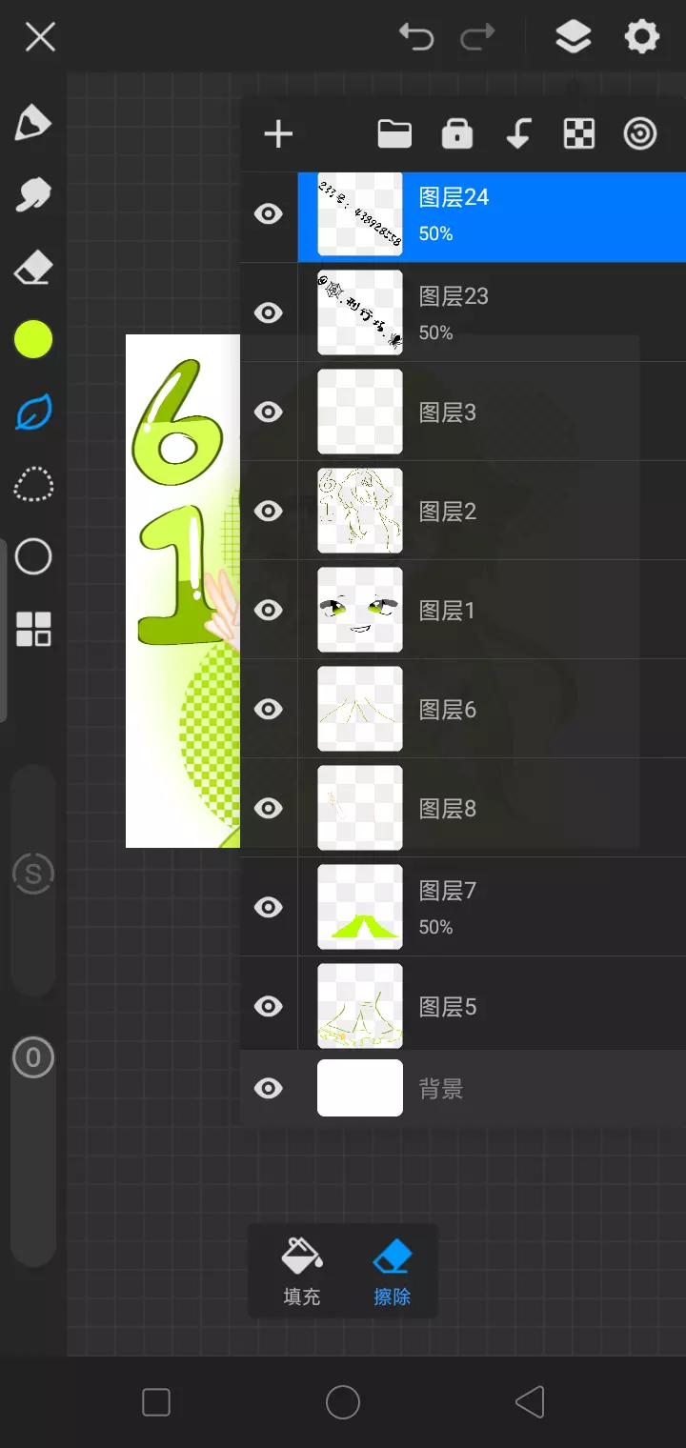Merge layer down with arrow icon
The height and width of the screenshot is (1448, 686).
coord(518,134)
